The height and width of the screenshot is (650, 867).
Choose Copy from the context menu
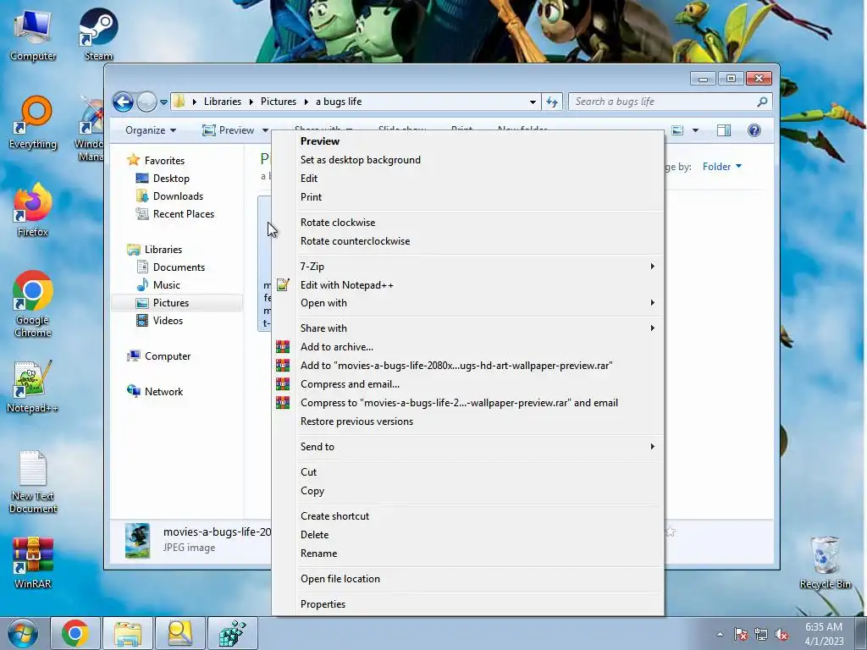467,491
